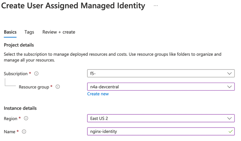Open the Tags tab
The height and width of the screenshot is (141, 241).
[x=29, y=32]
